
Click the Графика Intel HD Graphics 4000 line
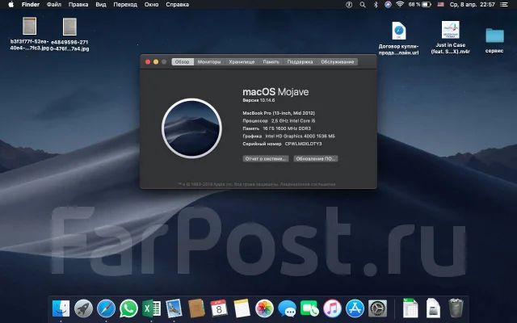[x=289, y=136]
